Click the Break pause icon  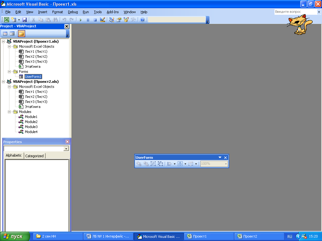(x=88, y=20)
